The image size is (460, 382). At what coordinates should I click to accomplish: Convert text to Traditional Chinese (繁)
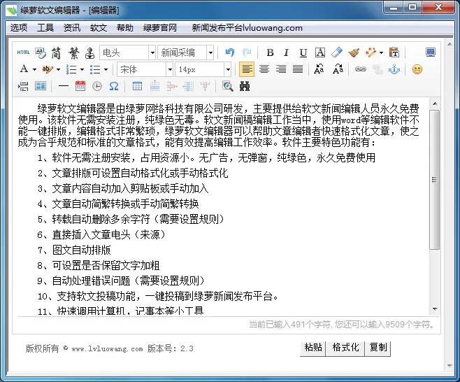73,53
